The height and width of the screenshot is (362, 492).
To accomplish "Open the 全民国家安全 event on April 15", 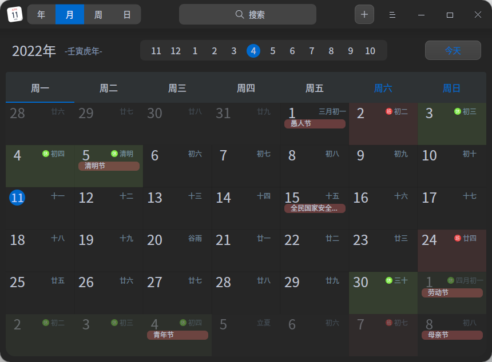I will pos(315,208).
